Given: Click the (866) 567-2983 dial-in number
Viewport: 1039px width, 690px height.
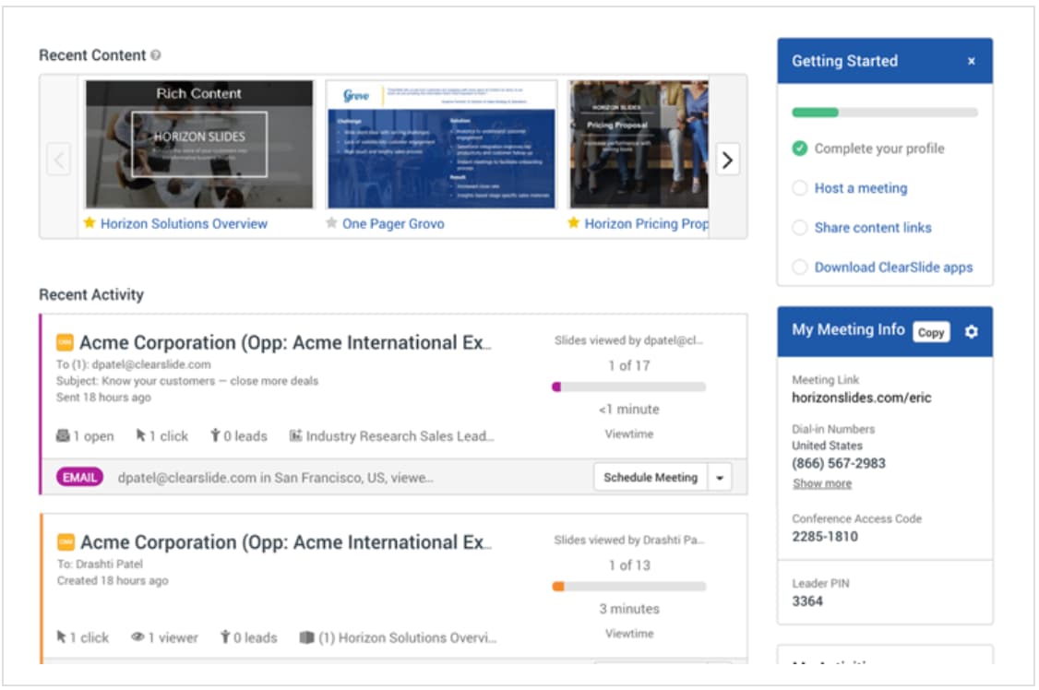Looking at the screenshot, I should tap(839, 463).
